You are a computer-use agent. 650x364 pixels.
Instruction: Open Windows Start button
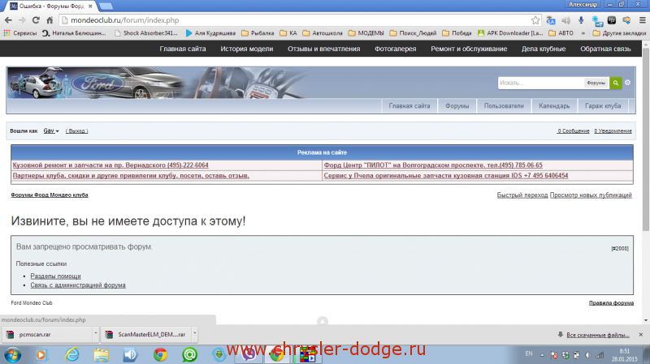point(12,355)
